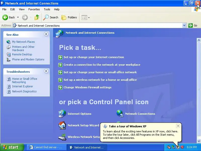201x151 pixels.
Task: Click the Windows XP tour tray icon
Action: 178,147
